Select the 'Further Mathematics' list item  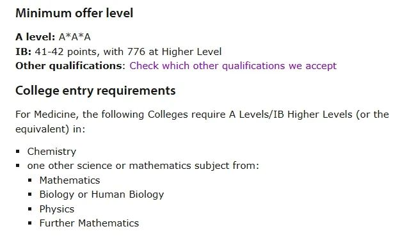tap(89, 223)
